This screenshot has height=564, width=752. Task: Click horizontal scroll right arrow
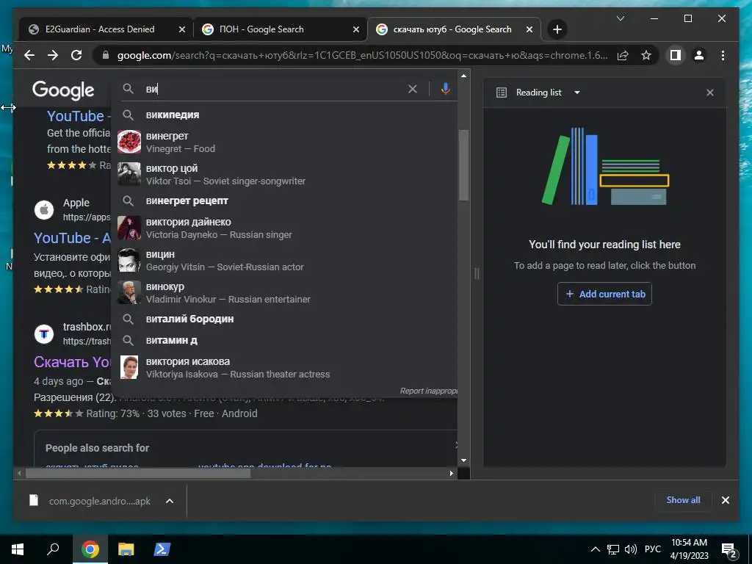pos(452,474)
